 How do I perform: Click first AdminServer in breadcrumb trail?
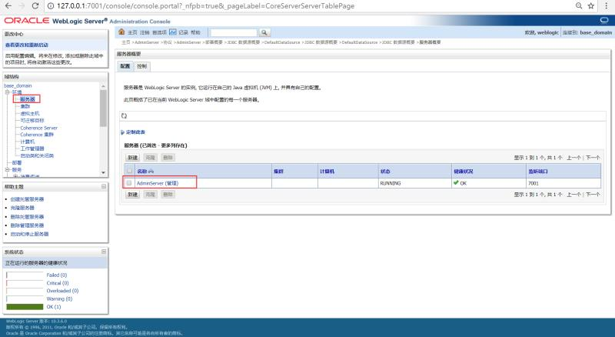point(147,42)
